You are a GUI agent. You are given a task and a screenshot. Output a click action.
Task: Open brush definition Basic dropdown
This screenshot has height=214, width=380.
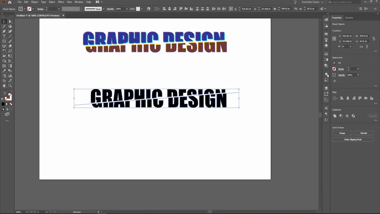coord(103,9)
